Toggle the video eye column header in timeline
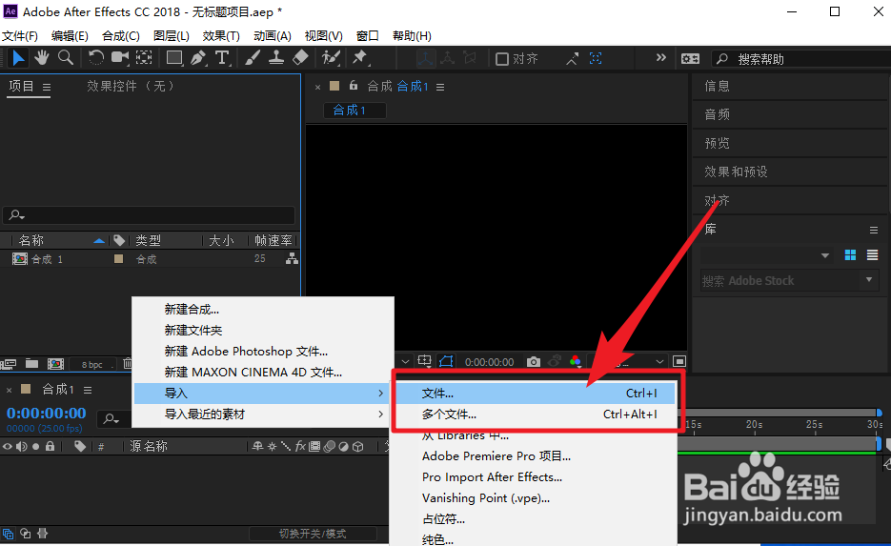The image size is (891, 546). 8,447
